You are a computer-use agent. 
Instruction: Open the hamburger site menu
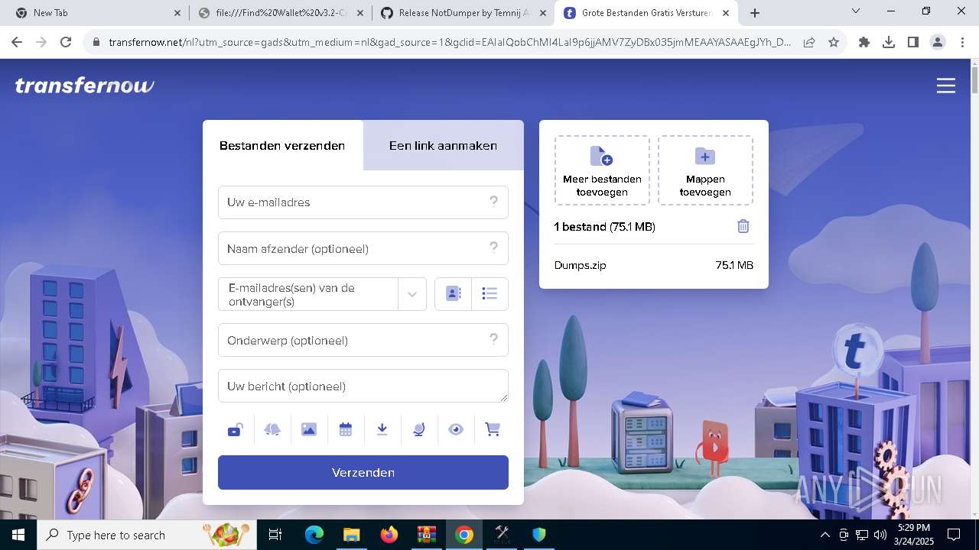[x=946, y=86]
